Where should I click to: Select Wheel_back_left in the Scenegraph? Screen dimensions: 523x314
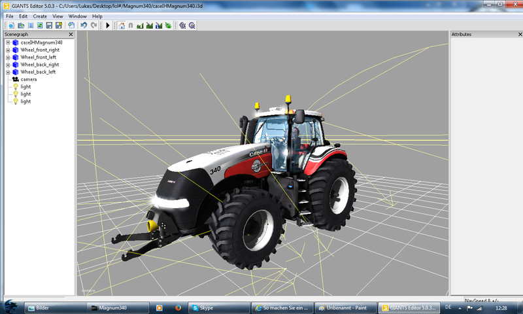(38, 72)
